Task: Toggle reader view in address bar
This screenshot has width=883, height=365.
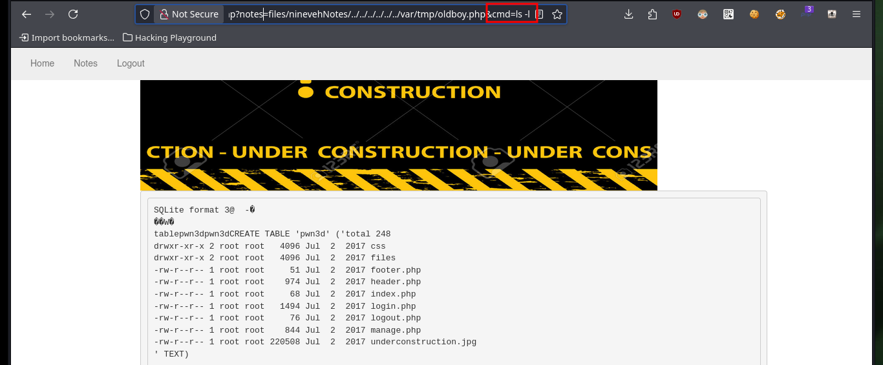Action: point(540,14)
